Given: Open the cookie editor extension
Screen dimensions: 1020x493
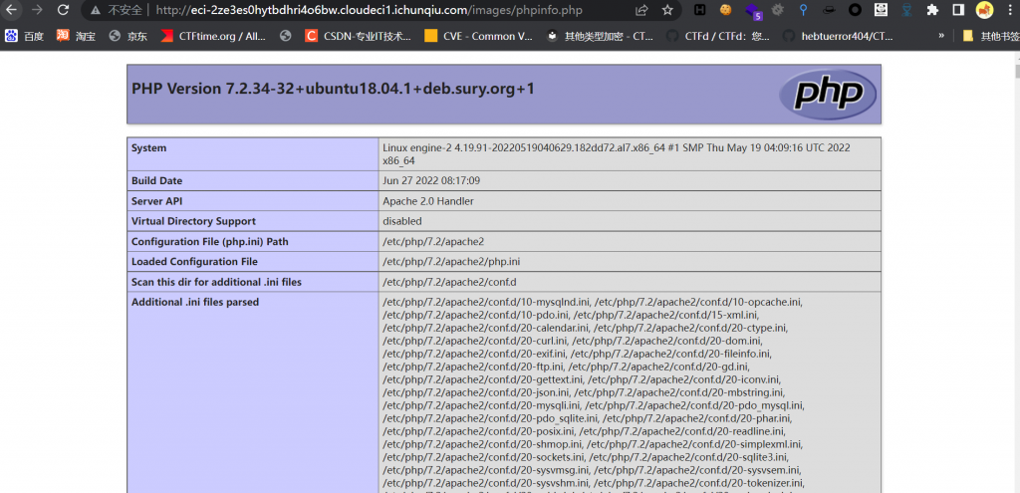Looking at the screenshot, I should click(x=726, y=10).
